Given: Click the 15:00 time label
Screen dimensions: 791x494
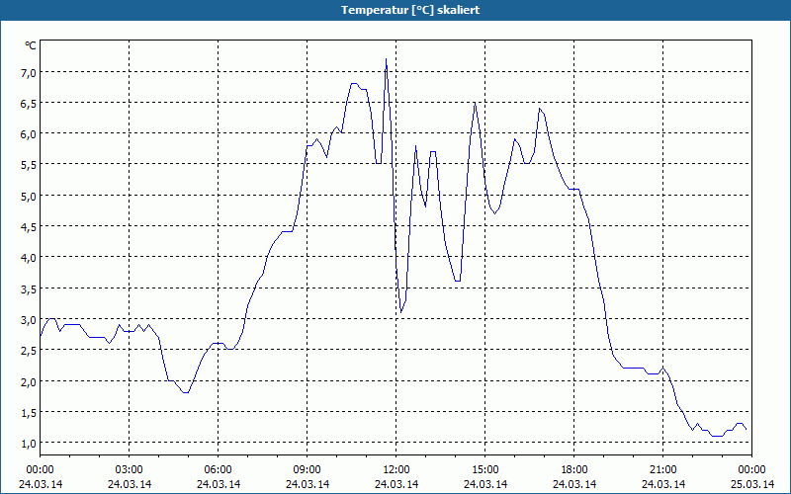Looking at the screenshot, I should 485,470.
